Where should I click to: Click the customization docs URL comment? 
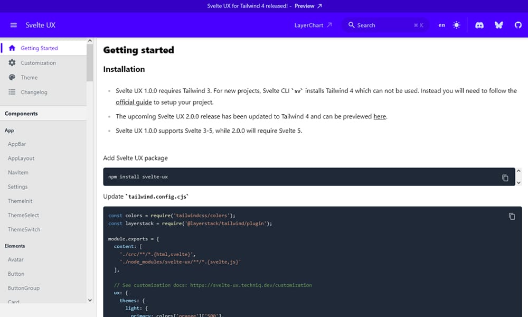click(x=213, y=285)
